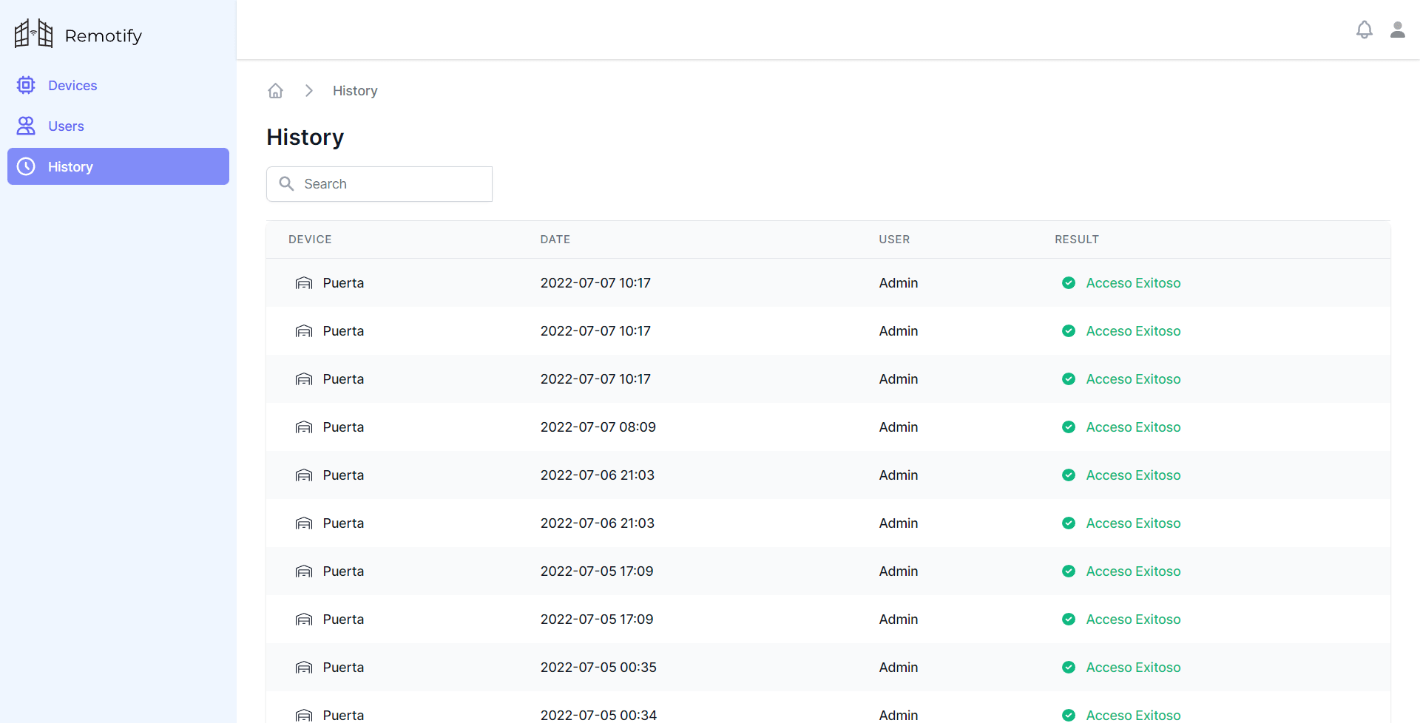This screenshot has height=723, width=1420.
Task: Click Admin in the 00:35 row
Action: pyautogui.click(x=899, y=668)
